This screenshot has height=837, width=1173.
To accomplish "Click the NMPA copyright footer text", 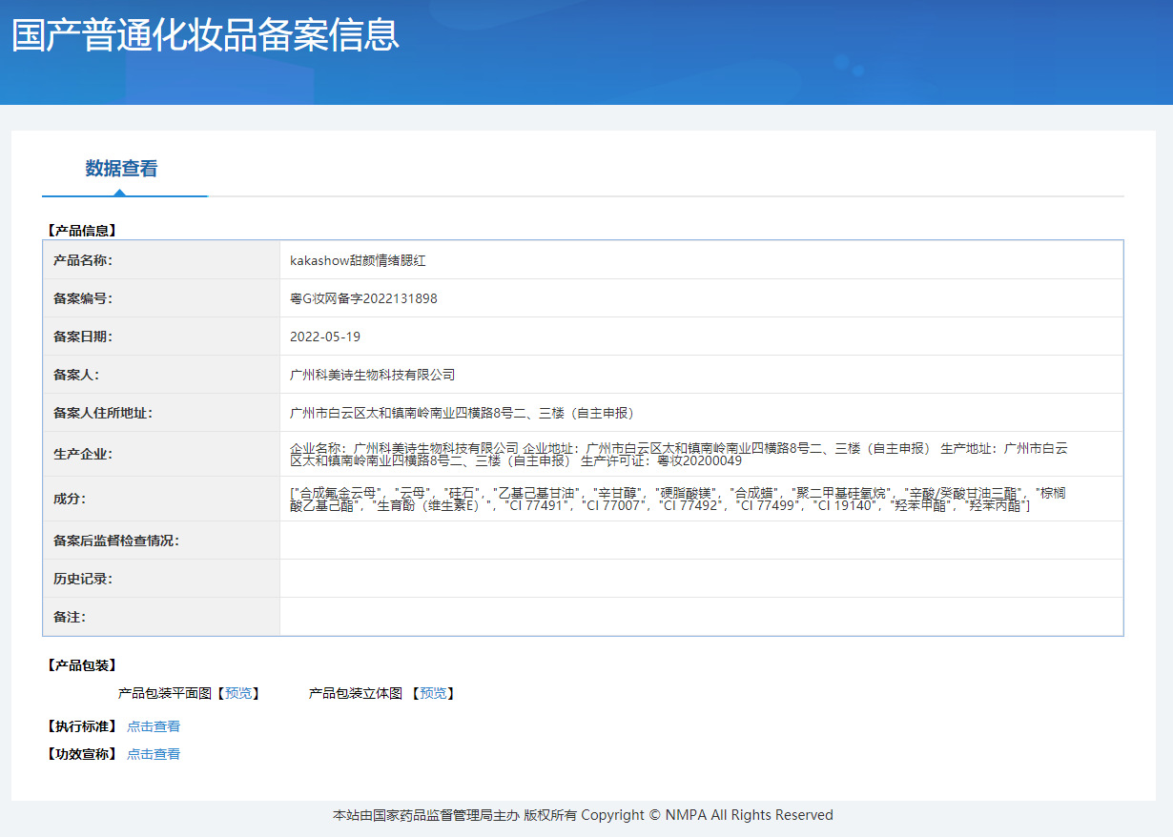I will (583, 815).
